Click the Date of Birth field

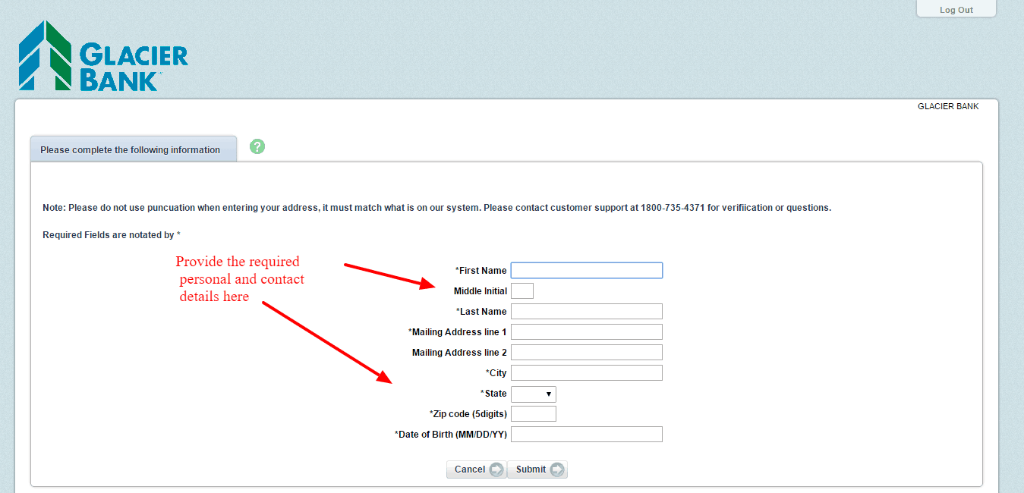pyautogui.click(x=587, y=435)
